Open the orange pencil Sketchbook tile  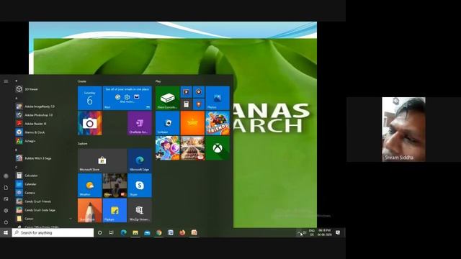89,210
